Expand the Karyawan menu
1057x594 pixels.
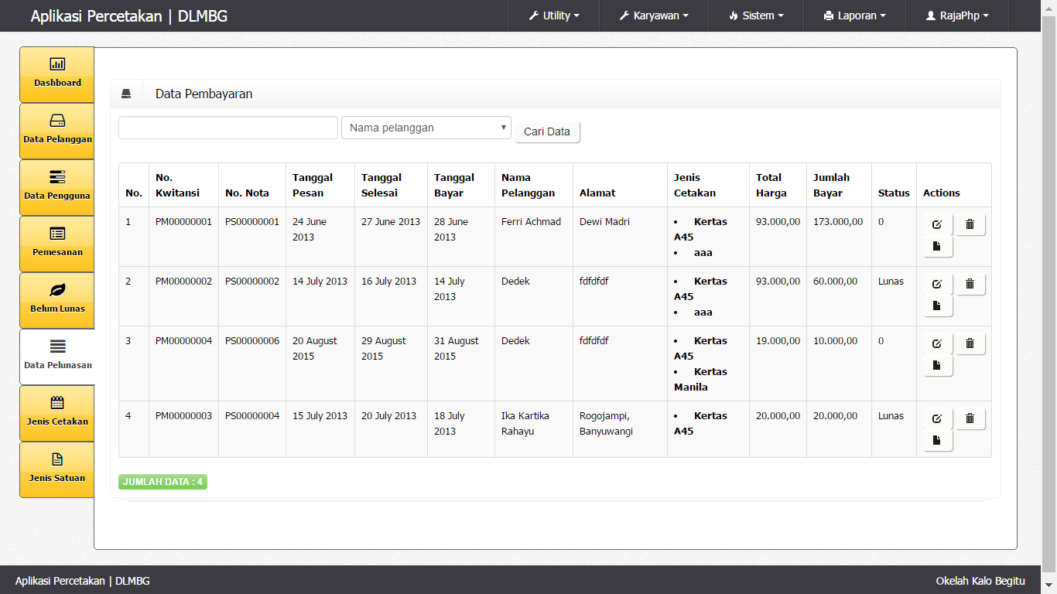(x=654, y=15)
